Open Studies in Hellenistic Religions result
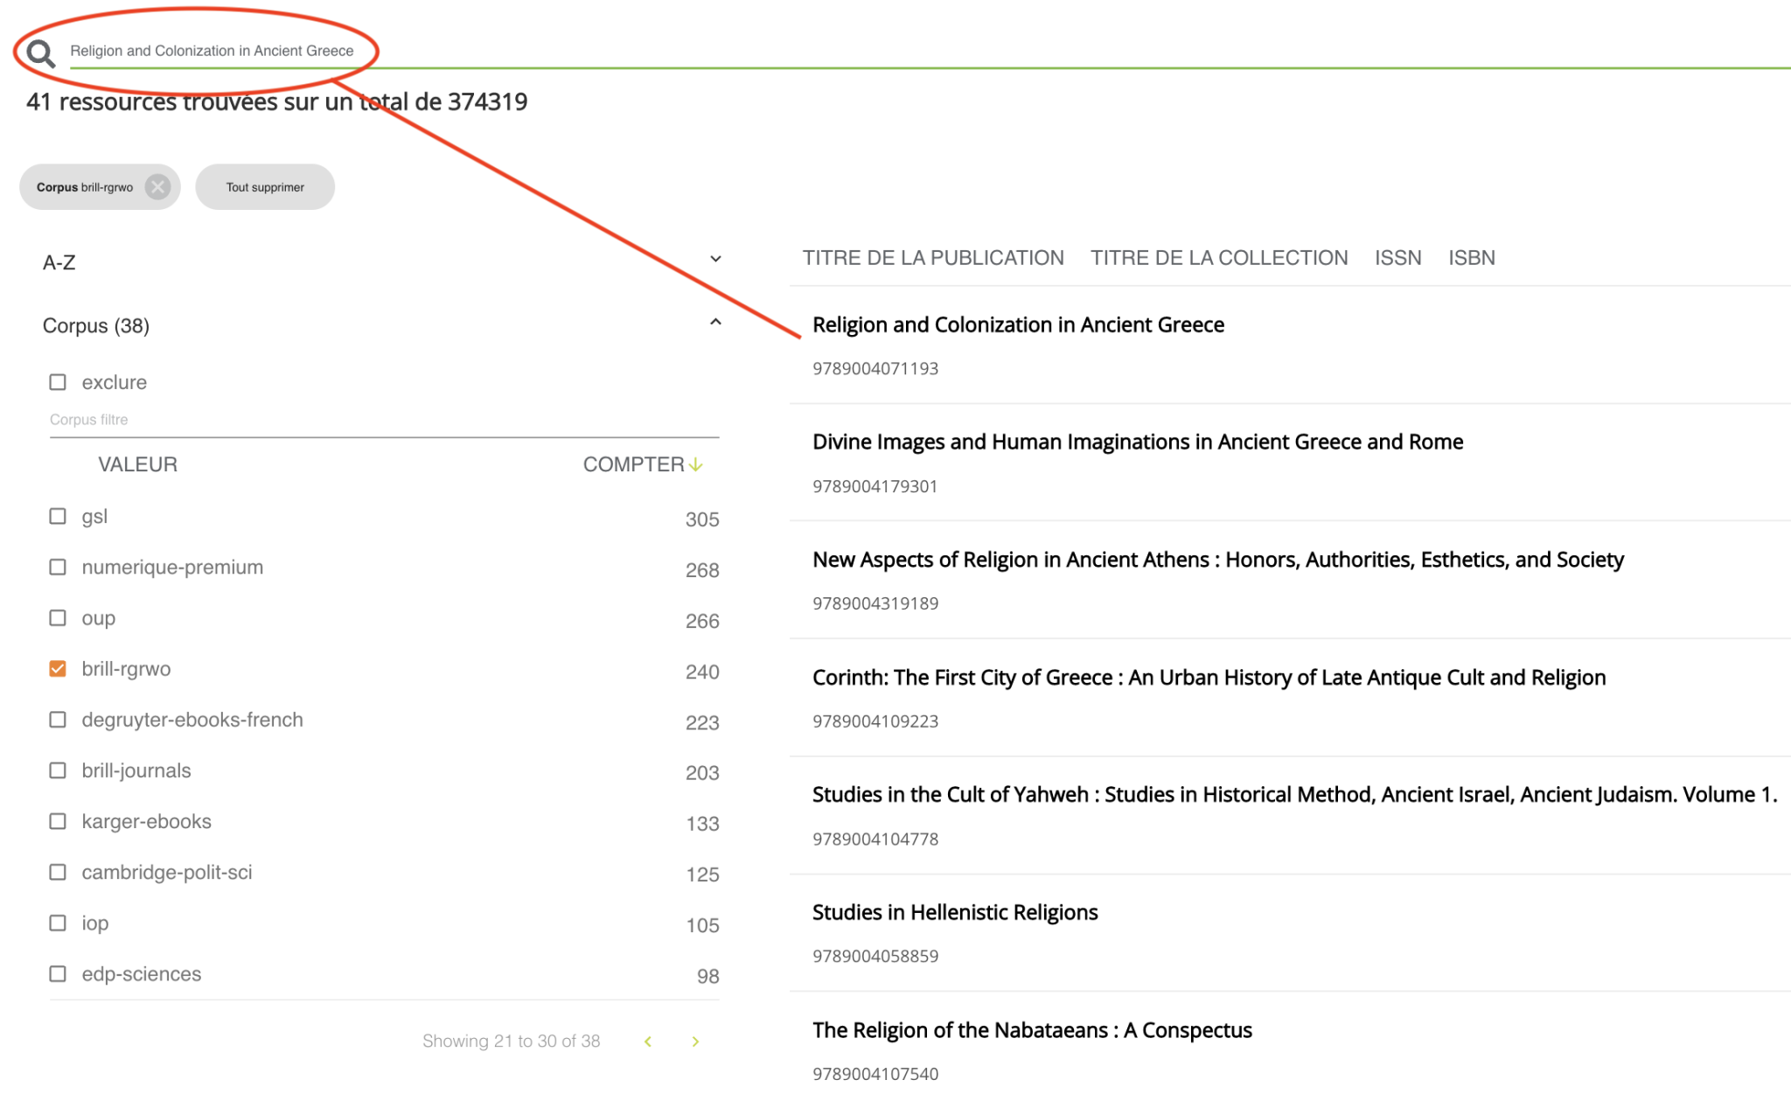 pos(955,913)
